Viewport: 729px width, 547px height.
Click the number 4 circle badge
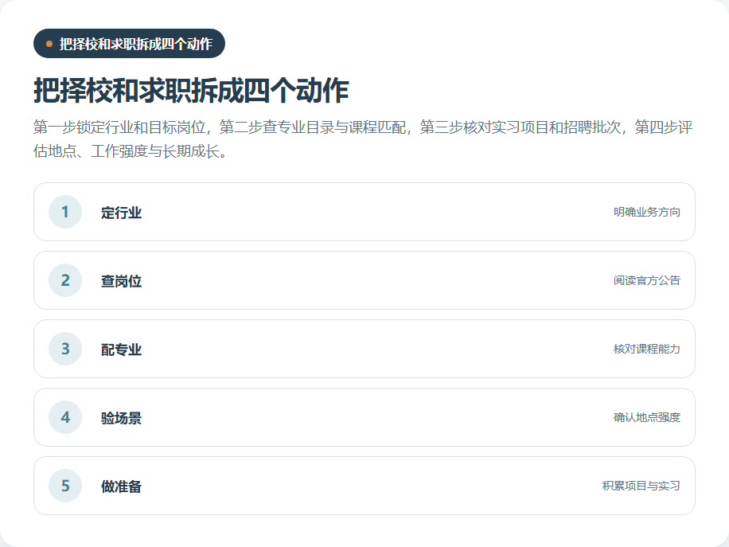(x=65, y=416)
